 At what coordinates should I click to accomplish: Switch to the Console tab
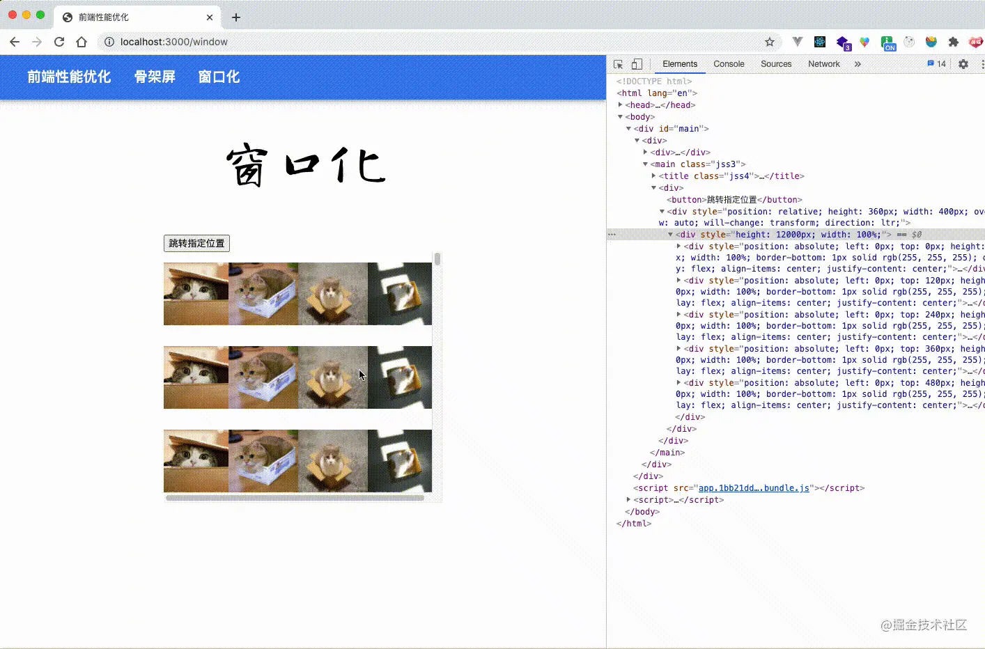tap(729, 64)
